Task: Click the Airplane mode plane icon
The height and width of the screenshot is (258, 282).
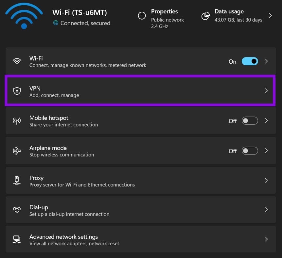Action: coord(17,151)
